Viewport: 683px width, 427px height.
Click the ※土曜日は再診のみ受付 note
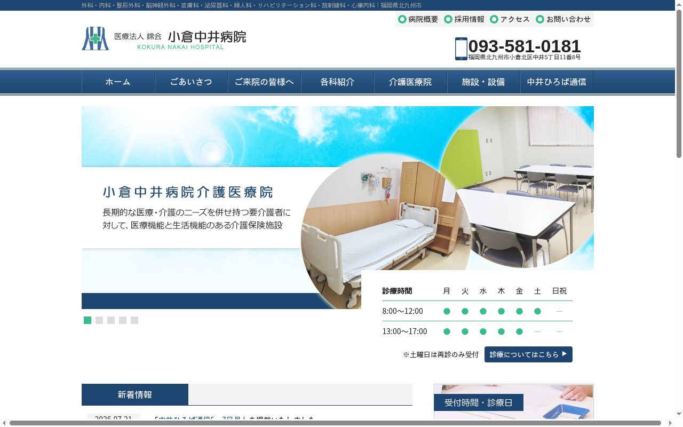[441, 354]
